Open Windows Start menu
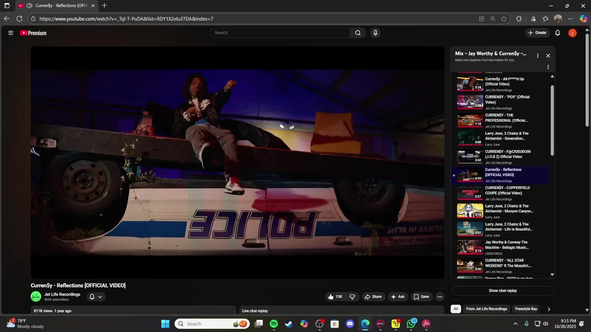This screenshot has height=332, width=591. 165,324
